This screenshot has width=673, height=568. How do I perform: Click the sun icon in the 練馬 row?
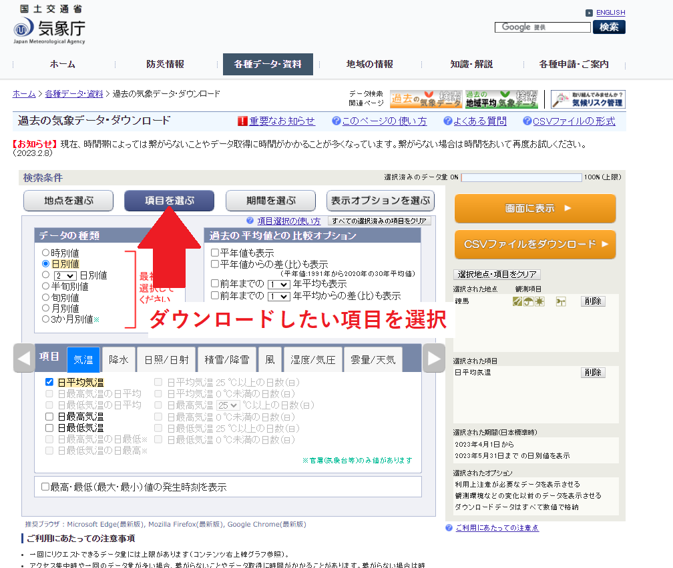(539, 301)
